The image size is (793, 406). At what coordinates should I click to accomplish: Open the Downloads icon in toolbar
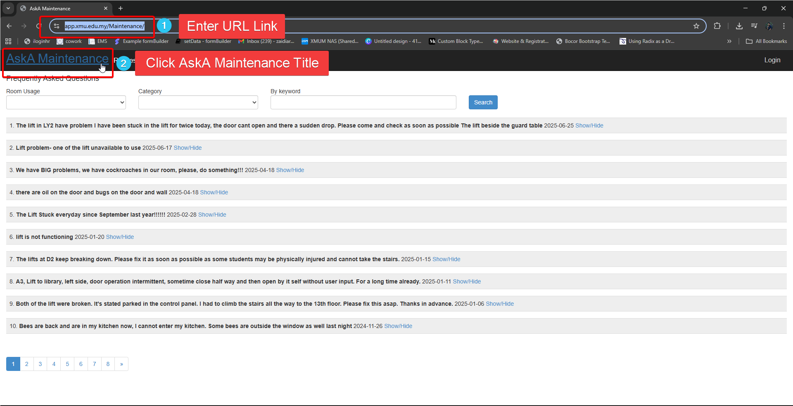click(x=739, y=26)
